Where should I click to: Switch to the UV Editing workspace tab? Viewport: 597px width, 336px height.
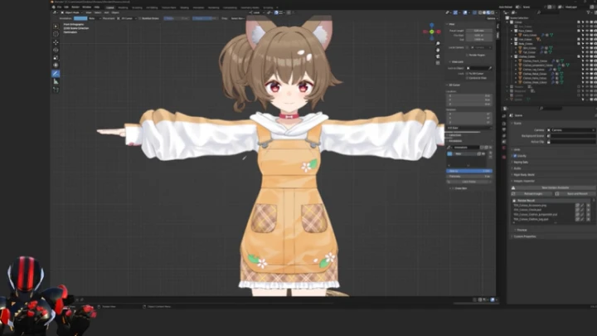(x=152, y=7)
